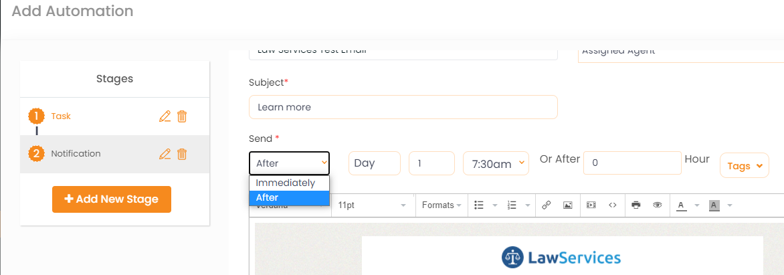Open the 7:30am time dropdown
The width and height of the screenshot is (784, 275).
[496, 163]
